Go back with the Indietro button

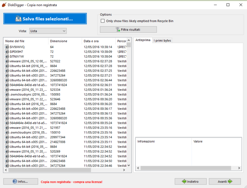point(191,181)
